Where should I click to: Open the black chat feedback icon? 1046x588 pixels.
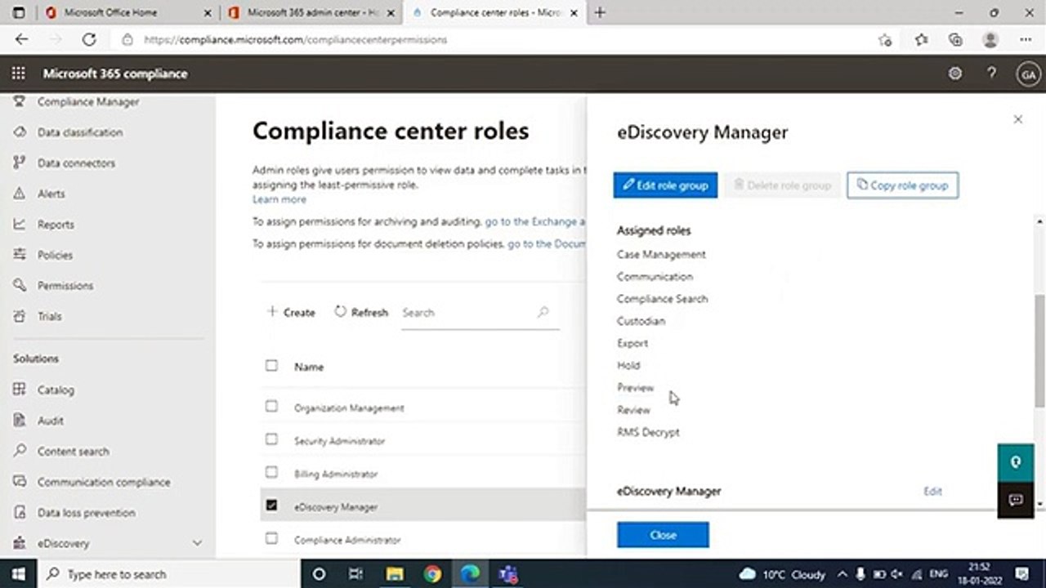pos(1016,500)
